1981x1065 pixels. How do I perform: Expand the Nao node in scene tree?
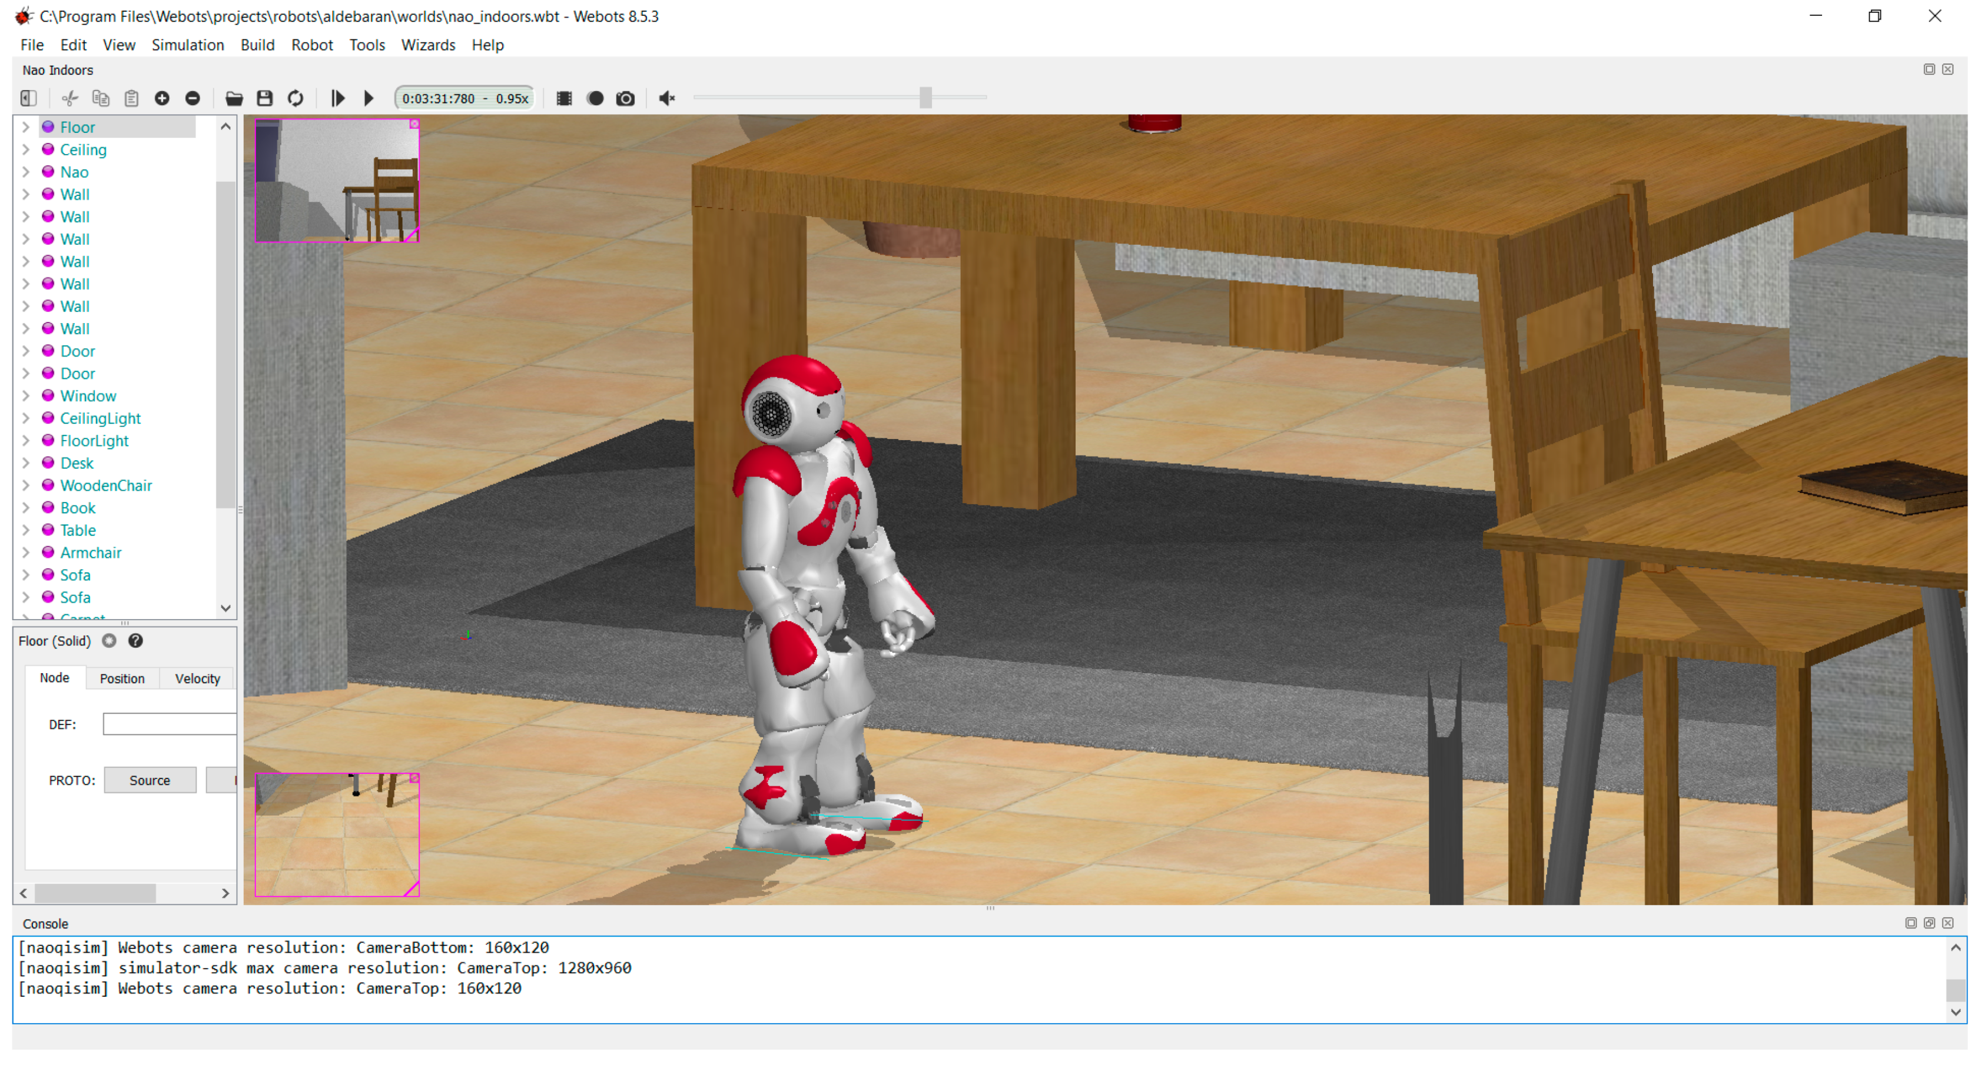click(x=25, y=172)
